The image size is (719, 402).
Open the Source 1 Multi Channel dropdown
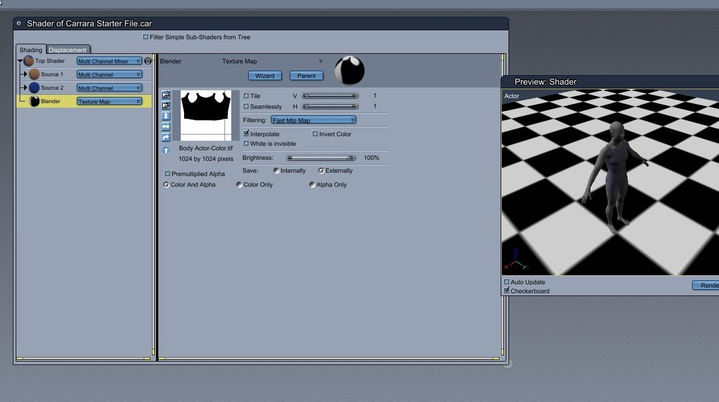(109, 75)
